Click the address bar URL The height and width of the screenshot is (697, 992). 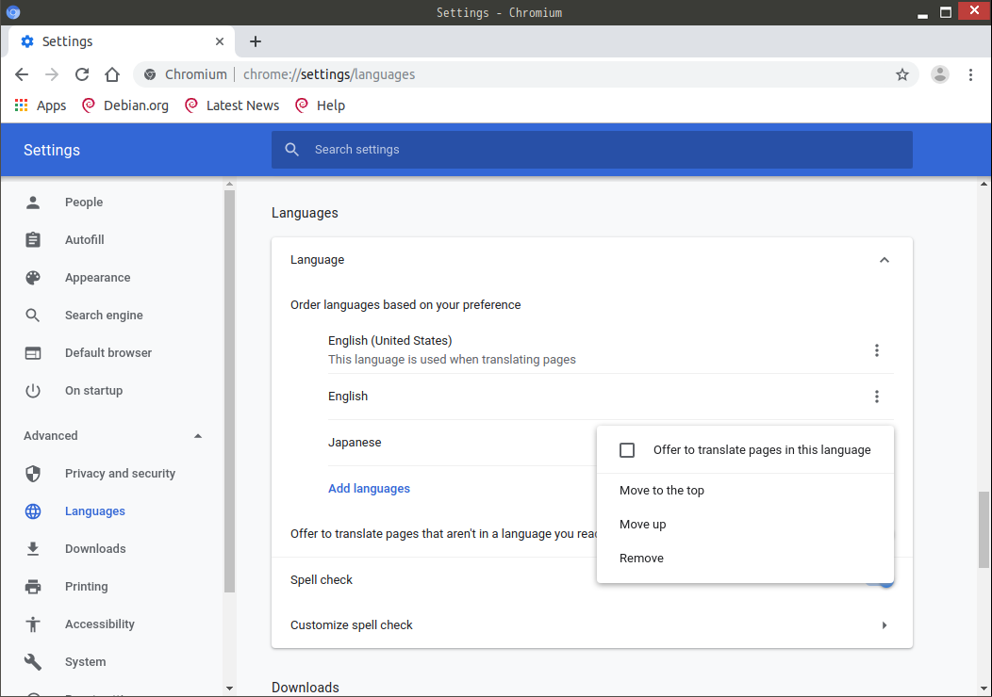(x=329, y=74)
